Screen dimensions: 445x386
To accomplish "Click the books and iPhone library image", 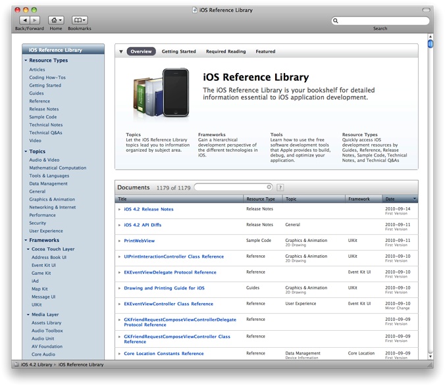I will point(161,93).
